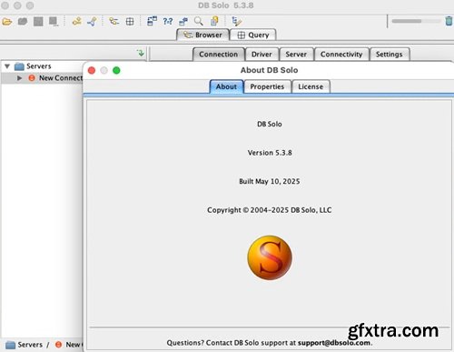The width and height of the screenshot is (454, 352).
Task: Click green zoom button of About dialog
Action: (x=116, y=70)
